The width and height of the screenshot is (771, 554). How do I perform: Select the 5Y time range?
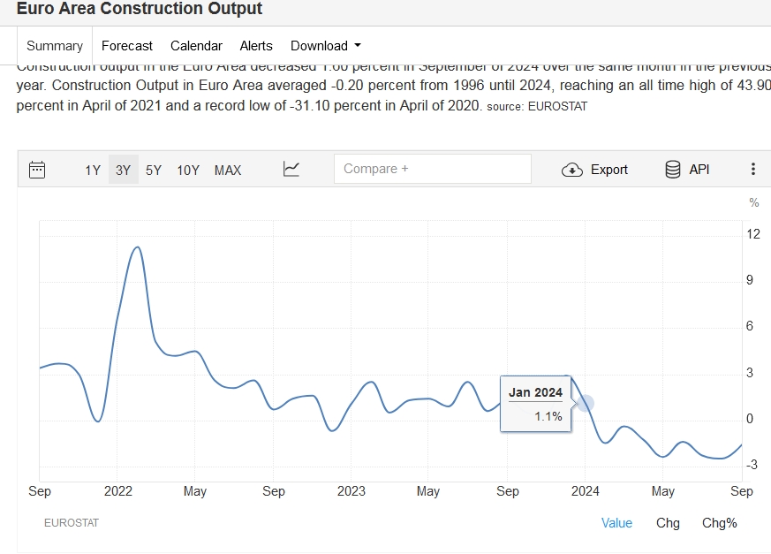154,171
